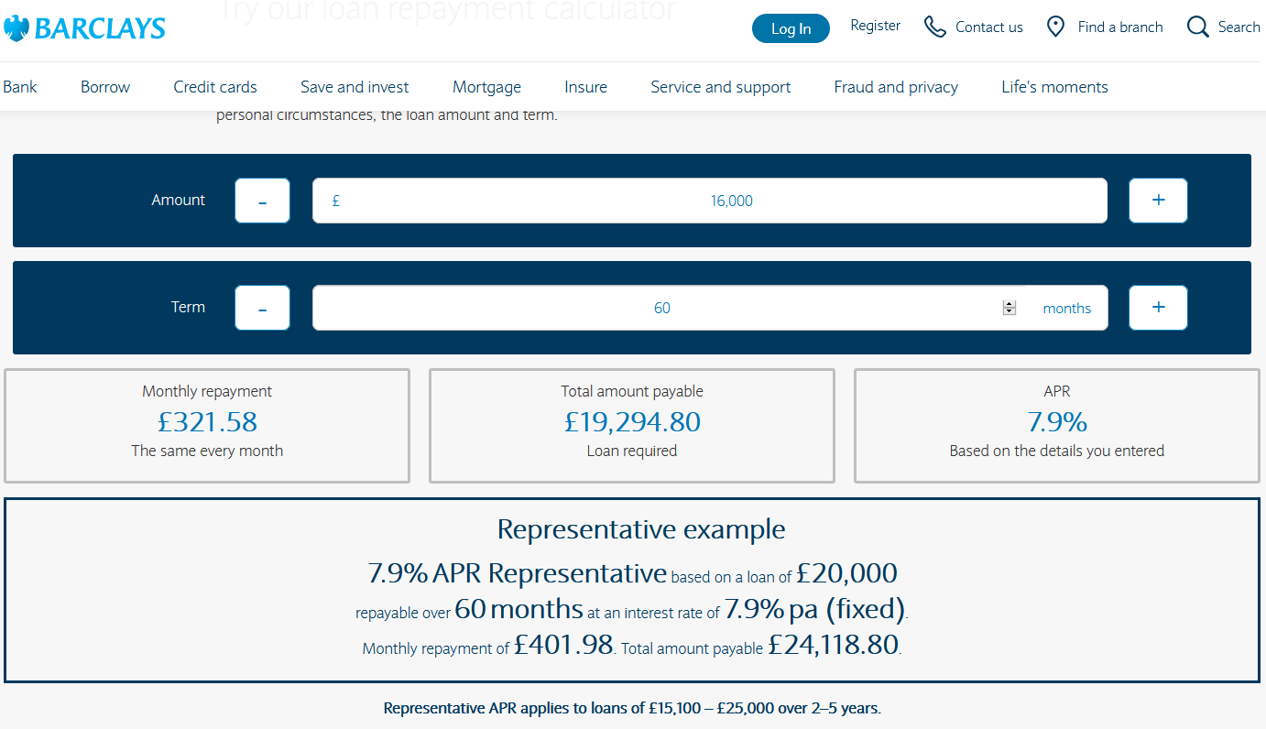Click the '60 months' representative term text
Viewport: 1266px width, 729px height.
tap(519, 609)
